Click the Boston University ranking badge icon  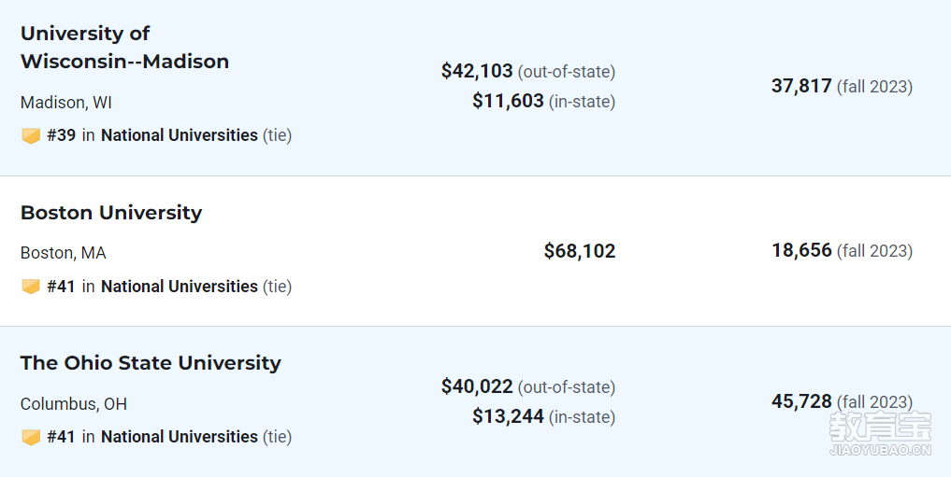(x=31, y=287)
